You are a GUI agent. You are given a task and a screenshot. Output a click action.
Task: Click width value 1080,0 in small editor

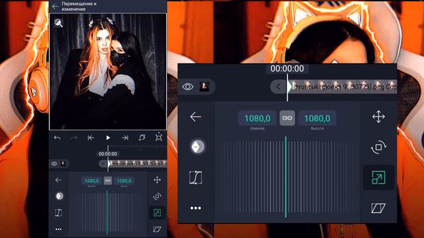tap(92, 180)
